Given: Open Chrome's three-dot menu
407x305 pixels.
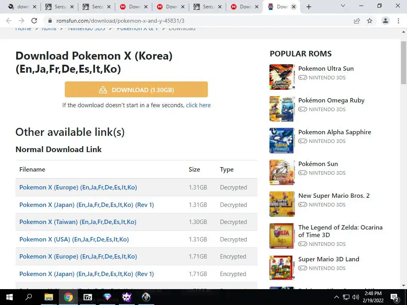Looking at the screenshot, I should pyautogui.click(x=398, y=21).
